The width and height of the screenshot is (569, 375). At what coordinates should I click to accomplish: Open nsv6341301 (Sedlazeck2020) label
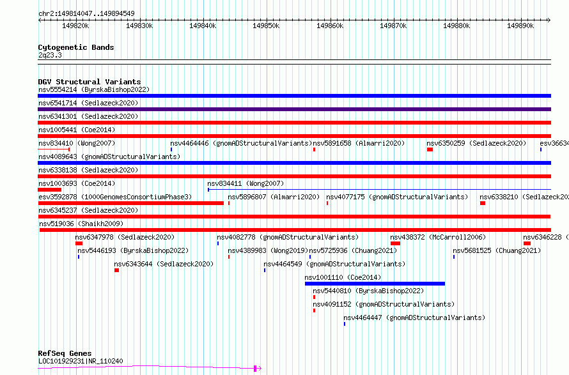(x=88, y=116)
